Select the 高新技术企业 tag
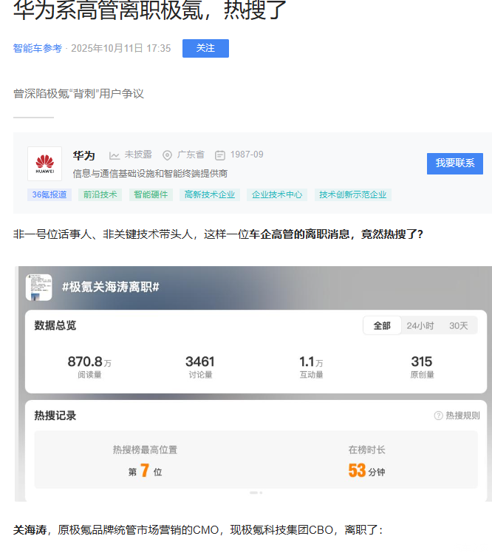Screen dimensions: 492x556 (210, 194)
